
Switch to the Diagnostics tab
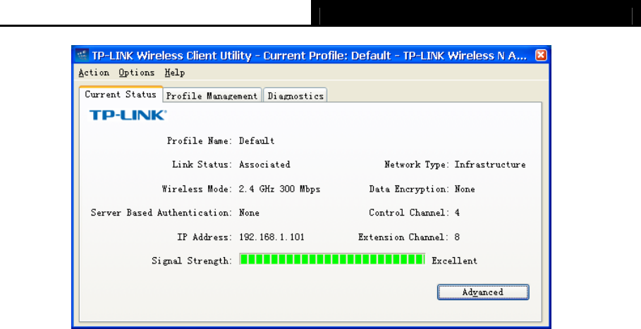pyautogui.click(x=295, y=96)
